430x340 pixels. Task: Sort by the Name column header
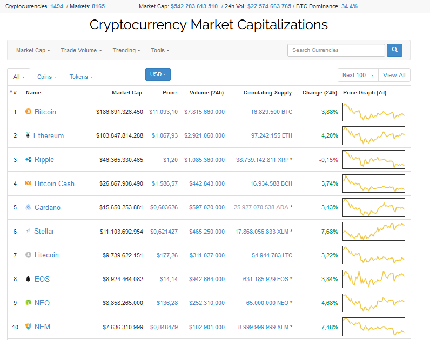(33, 93)
